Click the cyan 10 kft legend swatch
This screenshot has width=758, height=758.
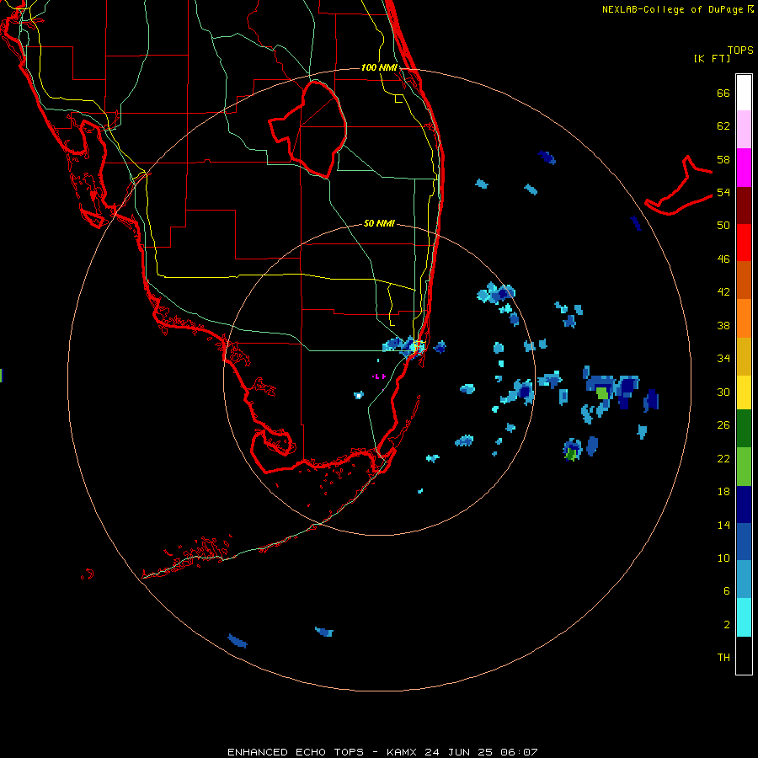744,617
